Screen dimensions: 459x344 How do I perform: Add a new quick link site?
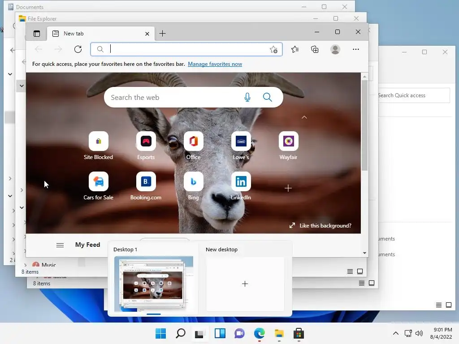pos(288,188)
